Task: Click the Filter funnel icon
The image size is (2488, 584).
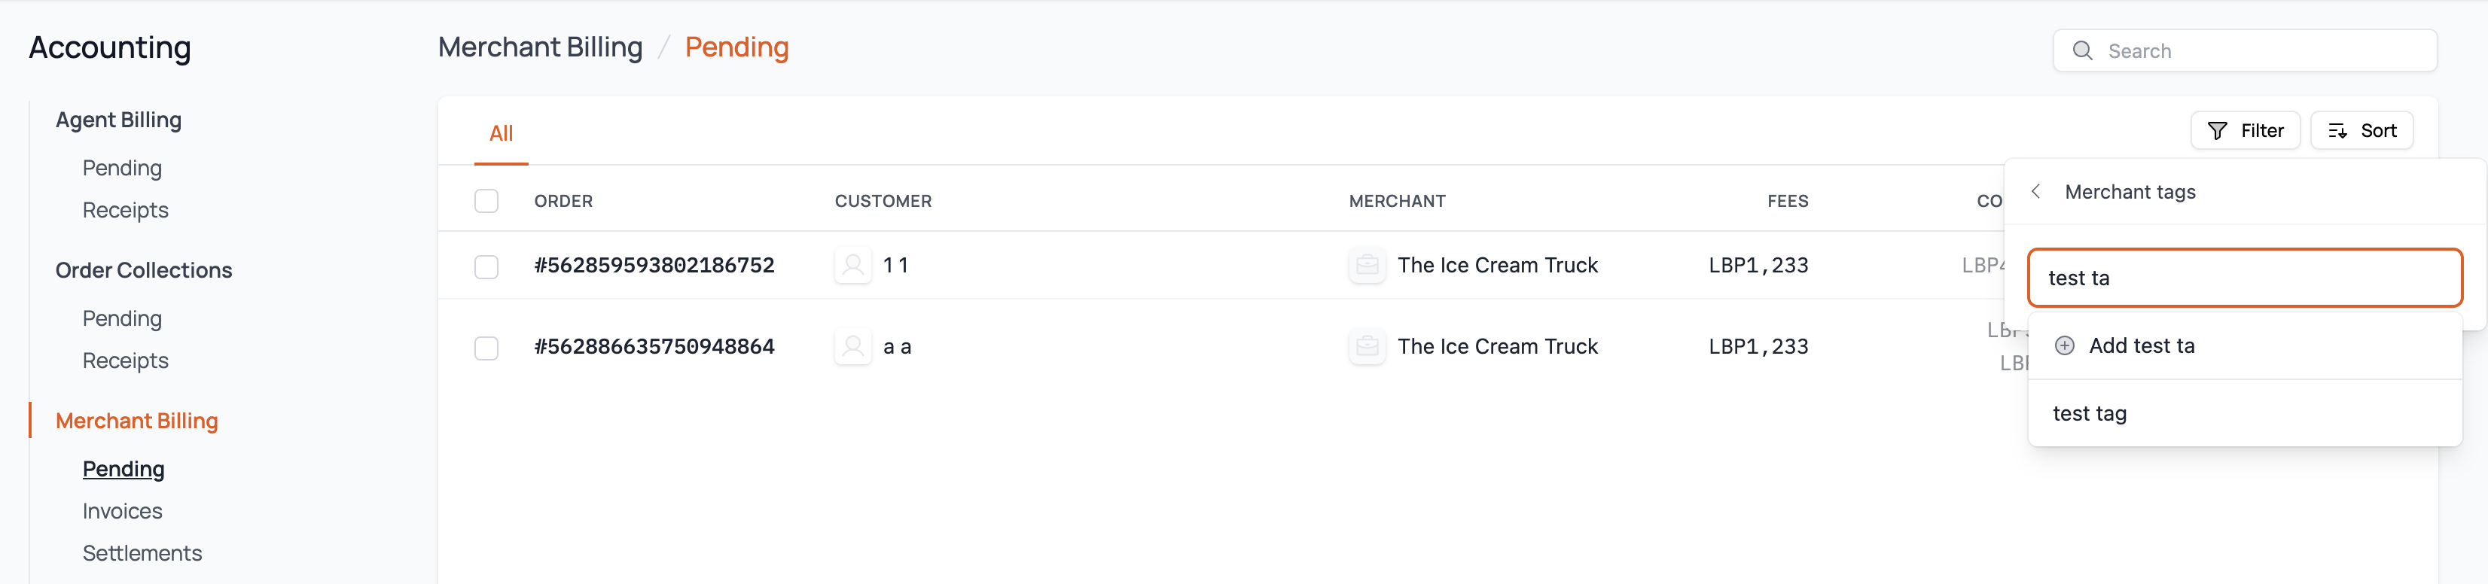Action: [2218, 131]
